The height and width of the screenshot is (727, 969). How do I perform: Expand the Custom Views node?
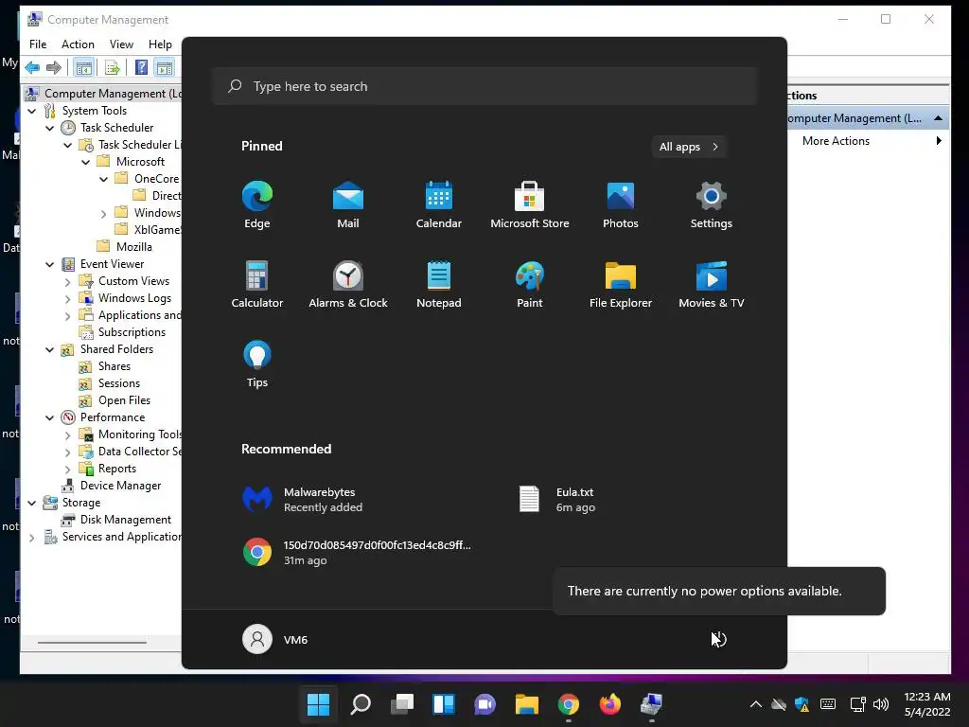[x=68, y=282]
